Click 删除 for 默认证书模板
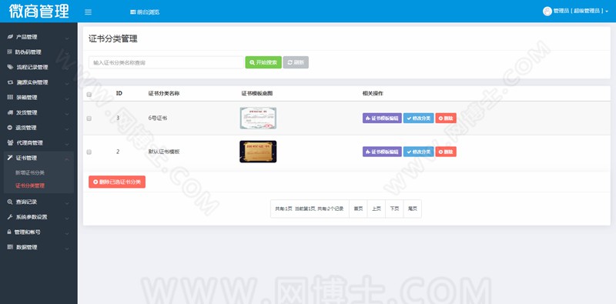 click(x=446, y=152)
